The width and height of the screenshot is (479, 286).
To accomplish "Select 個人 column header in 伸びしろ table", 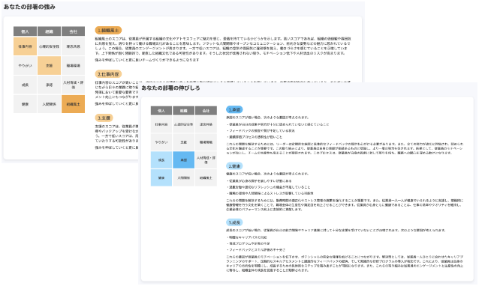I will tap(161, 111).
